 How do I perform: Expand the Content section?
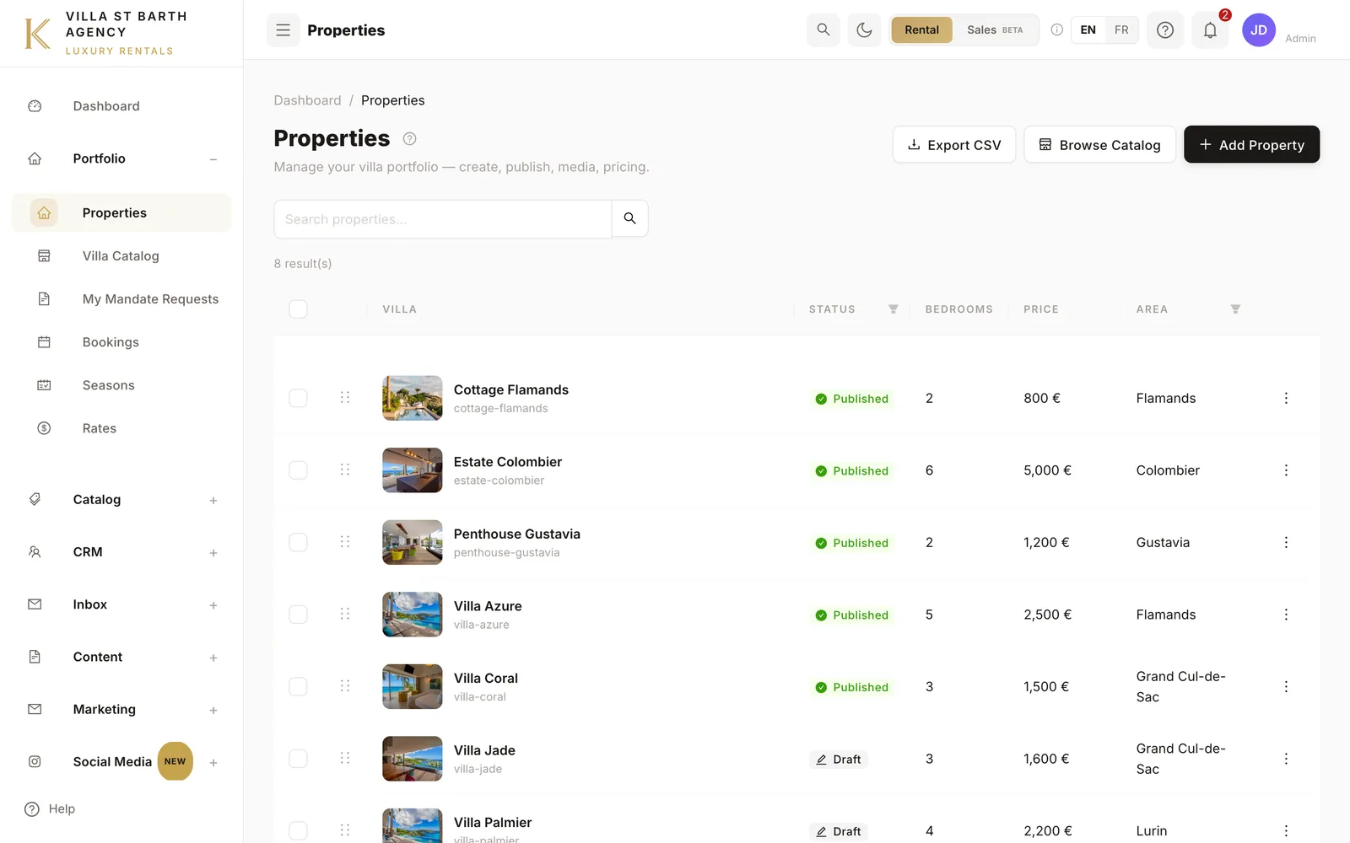click(213, 657)
